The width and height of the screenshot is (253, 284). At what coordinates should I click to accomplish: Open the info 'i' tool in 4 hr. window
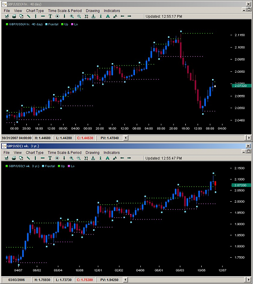coord(101,16)
